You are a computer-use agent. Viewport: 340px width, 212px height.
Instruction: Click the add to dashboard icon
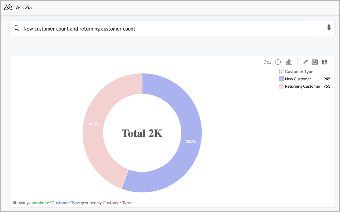(x=325, y=62)
